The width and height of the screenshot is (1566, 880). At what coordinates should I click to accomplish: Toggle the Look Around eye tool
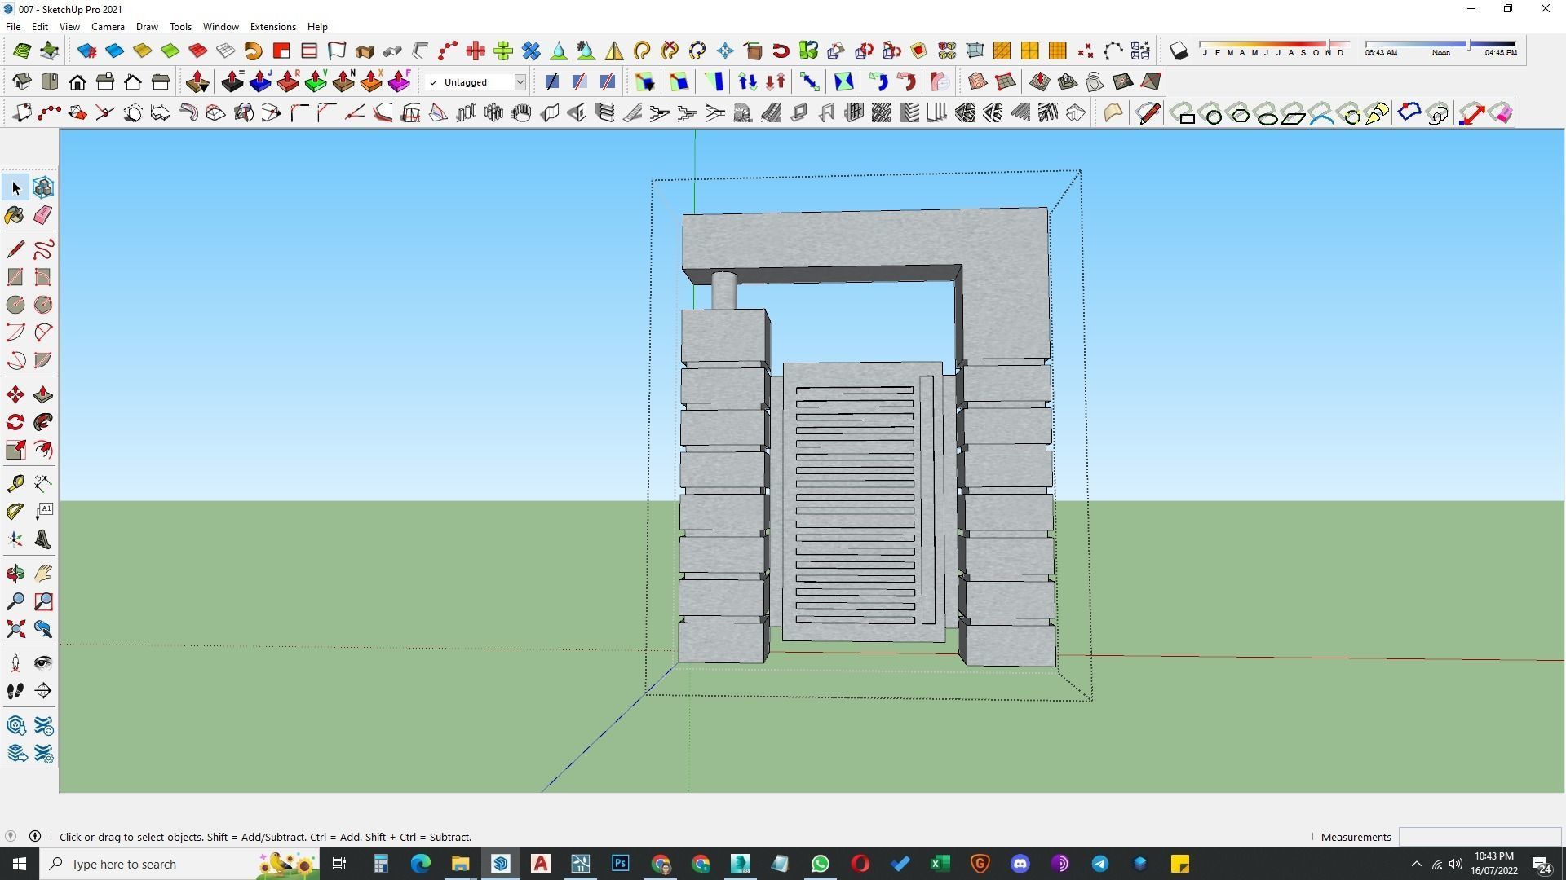[x=43, y=663]
